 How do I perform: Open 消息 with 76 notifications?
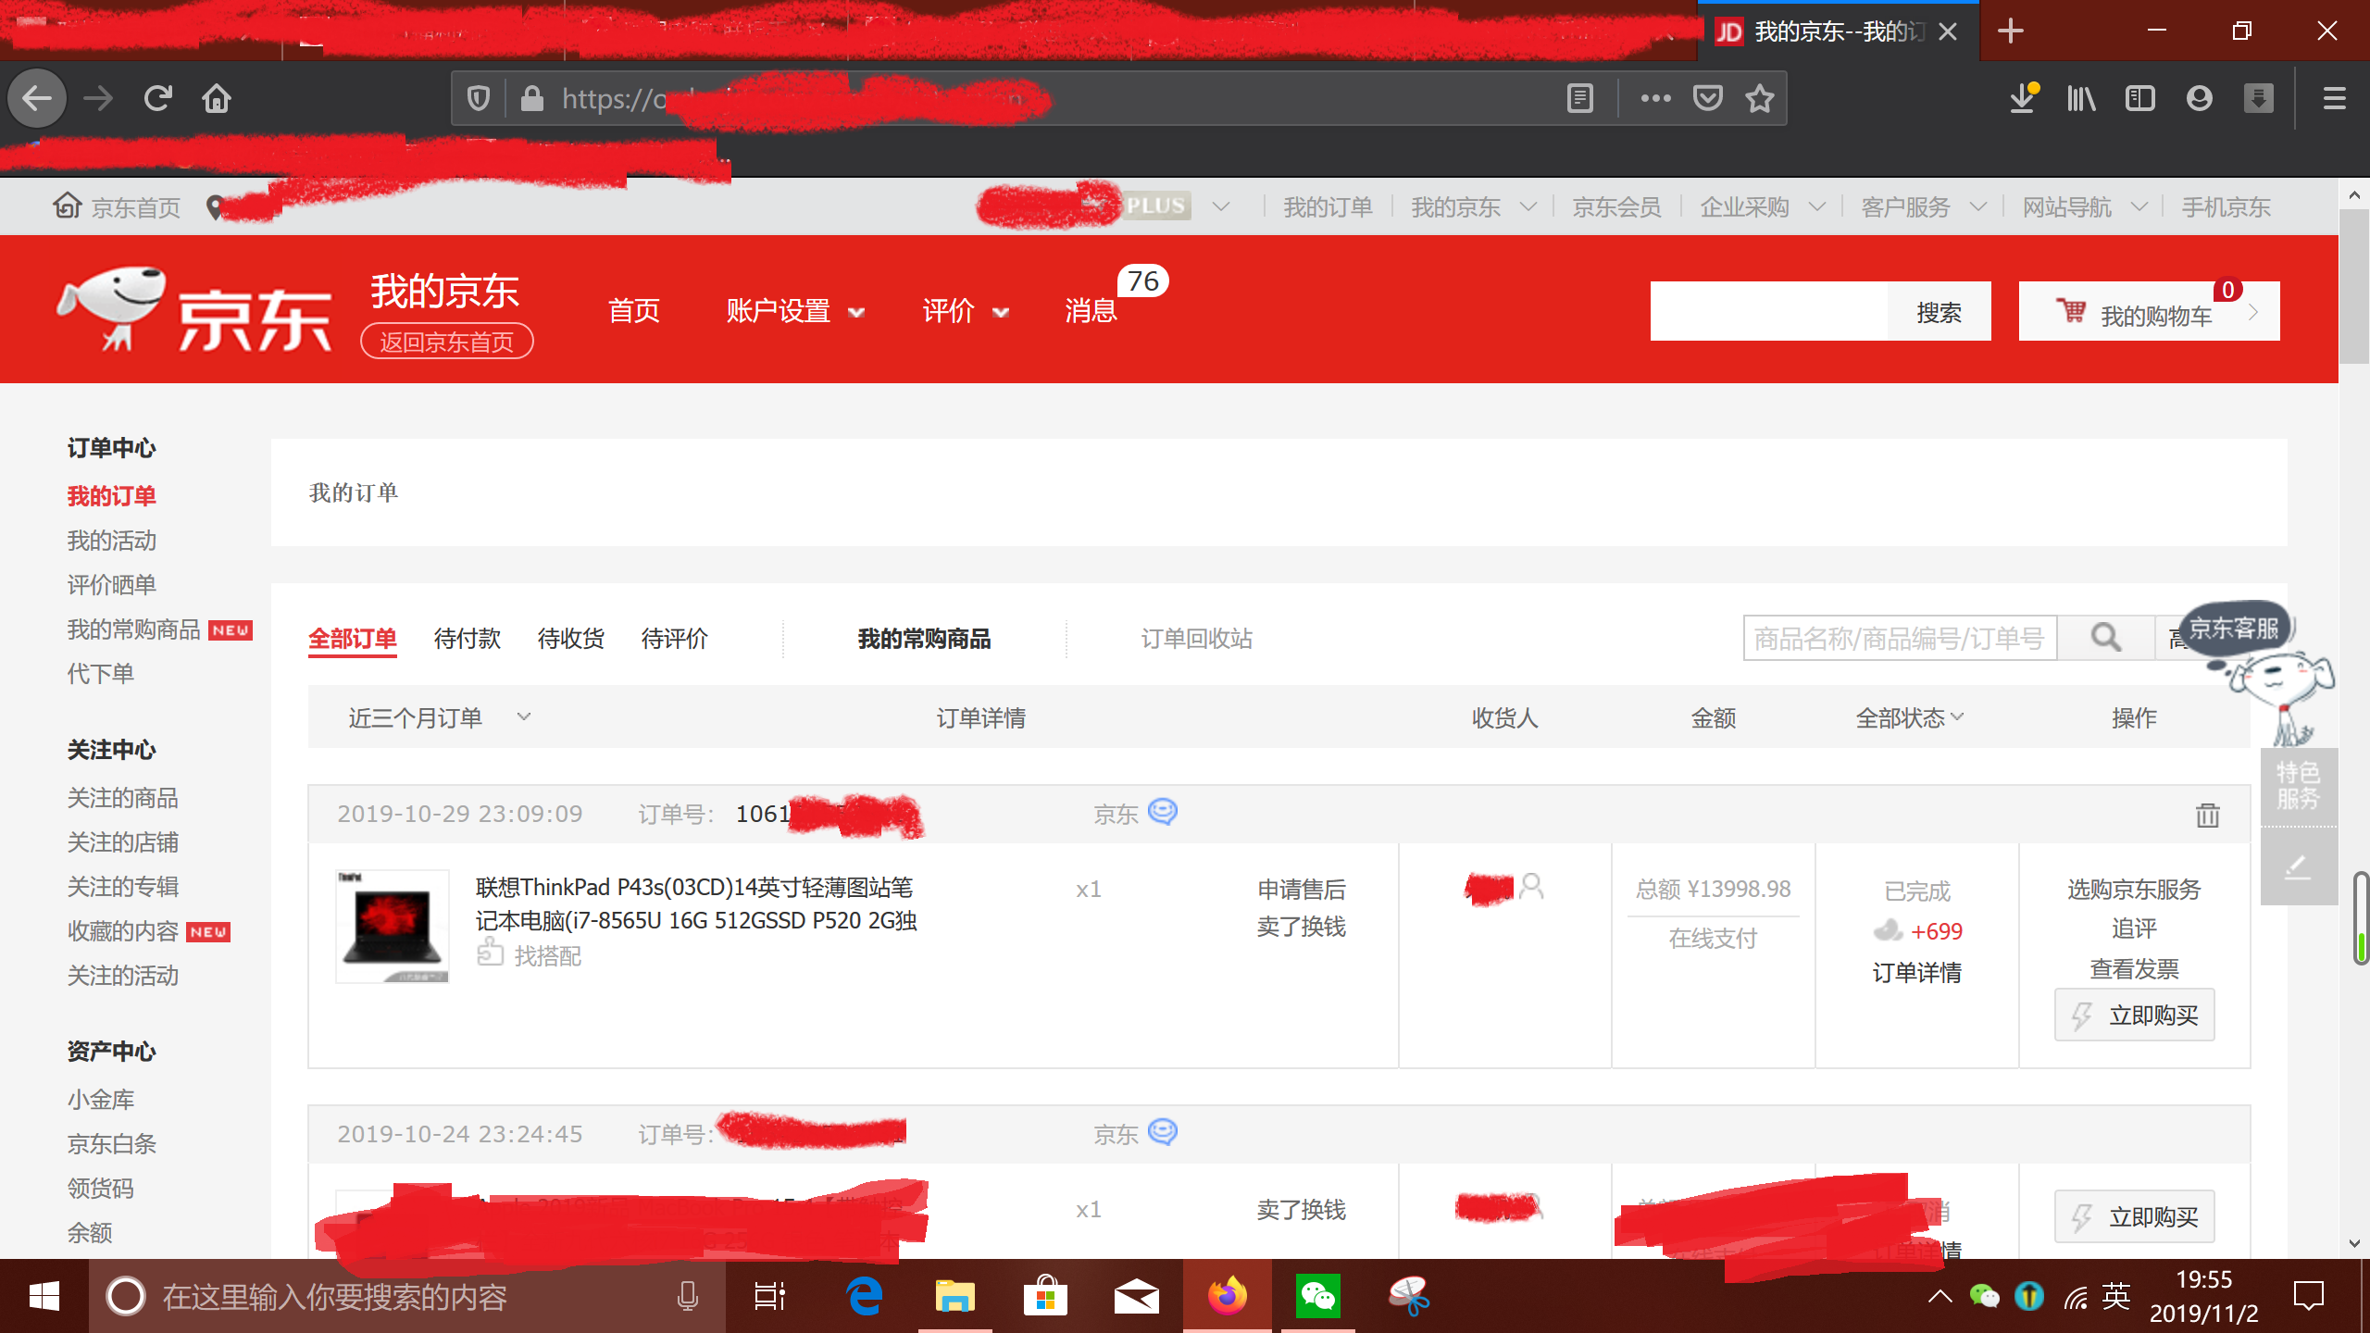pos(1092,311)
